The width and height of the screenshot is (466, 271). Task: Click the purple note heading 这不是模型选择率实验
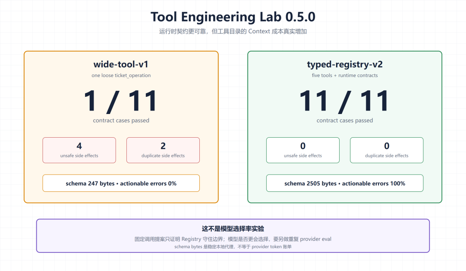[233, 229]
